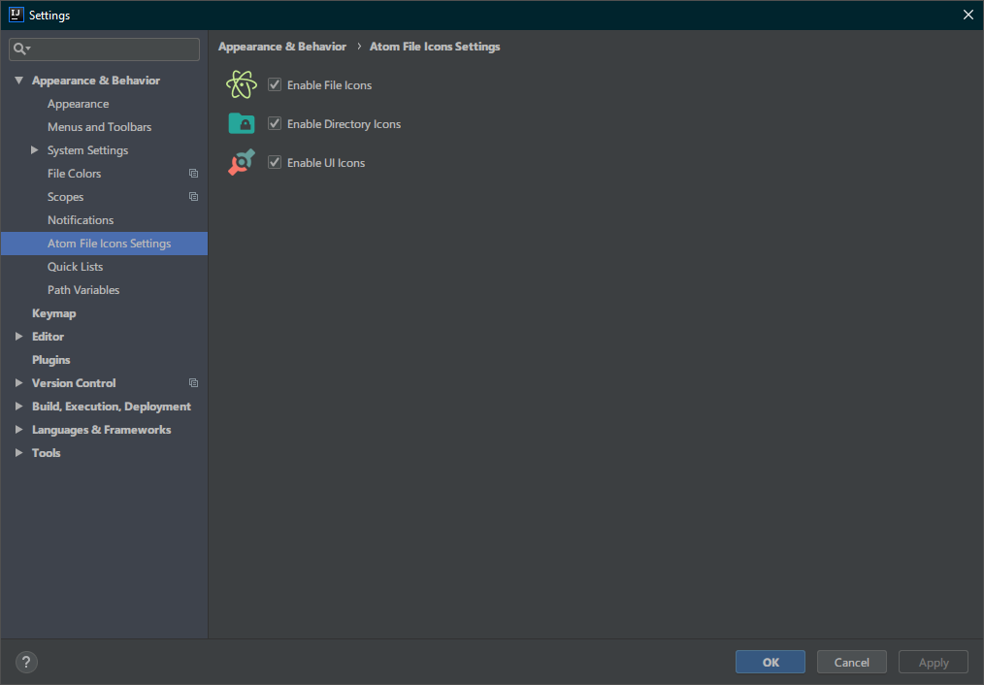Click the Enable Directory Icons label

click(344, 124)
